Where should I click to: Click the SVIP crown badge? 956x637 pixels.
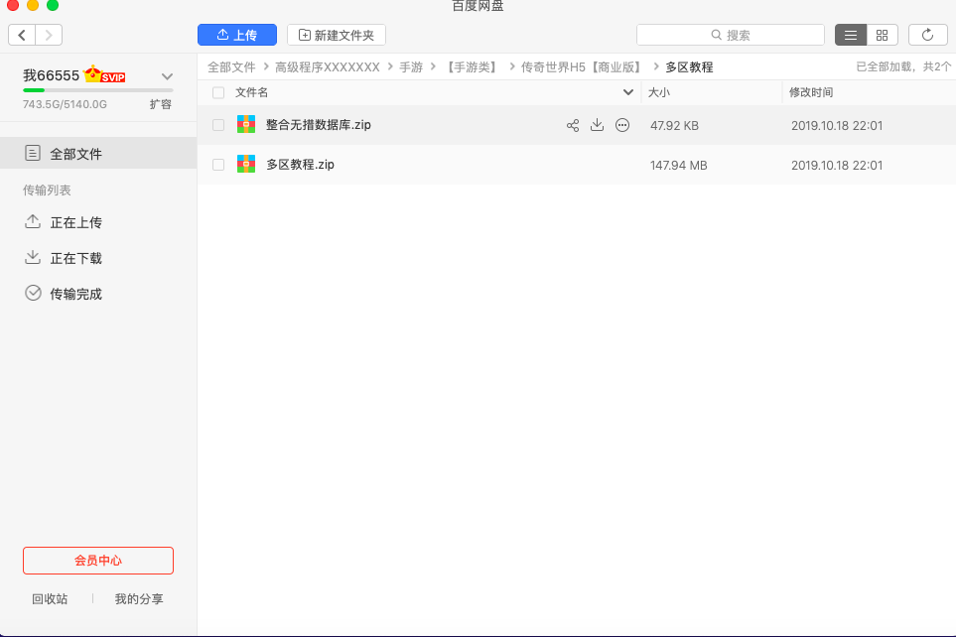[104, 74]
